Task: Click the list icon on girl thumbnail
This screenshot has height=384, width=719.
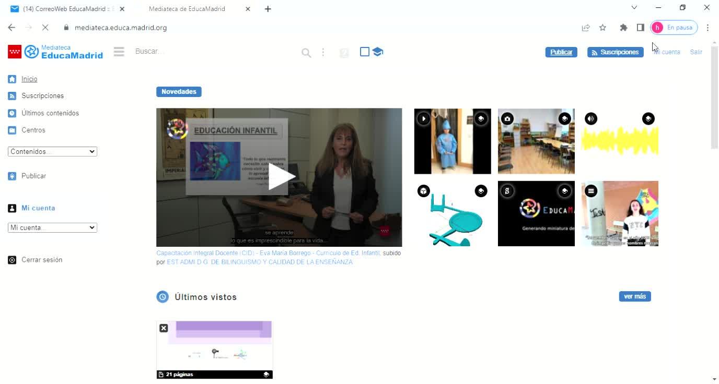Action: click(x=591, y=191)
